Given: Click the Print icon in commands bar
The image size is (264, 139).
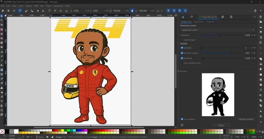Looking at the screenshot, I should point(261,32).
